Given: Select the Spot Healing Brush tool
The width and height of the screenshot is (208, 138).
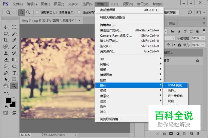Looking at the screenshot, I should (x=6, y=47).
